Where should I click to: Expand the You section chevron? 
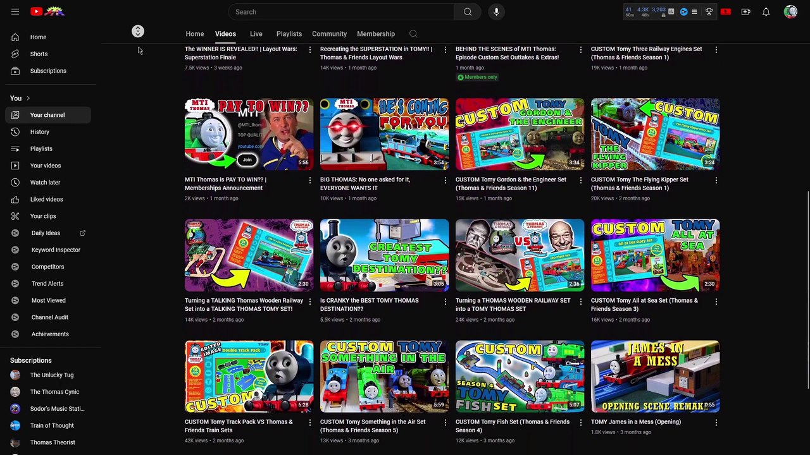[x=28, y=98]
